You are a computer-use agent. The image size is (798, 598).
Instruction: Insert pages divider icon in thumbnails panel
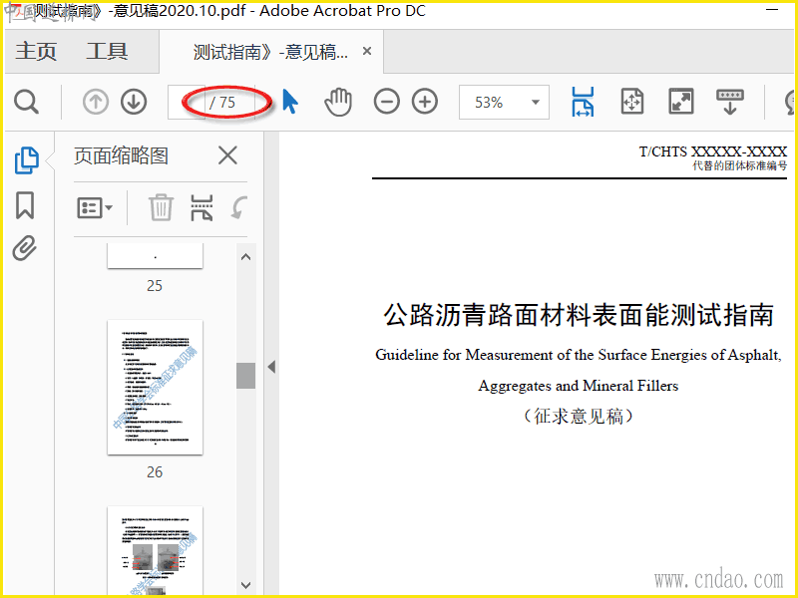(201, 207)
